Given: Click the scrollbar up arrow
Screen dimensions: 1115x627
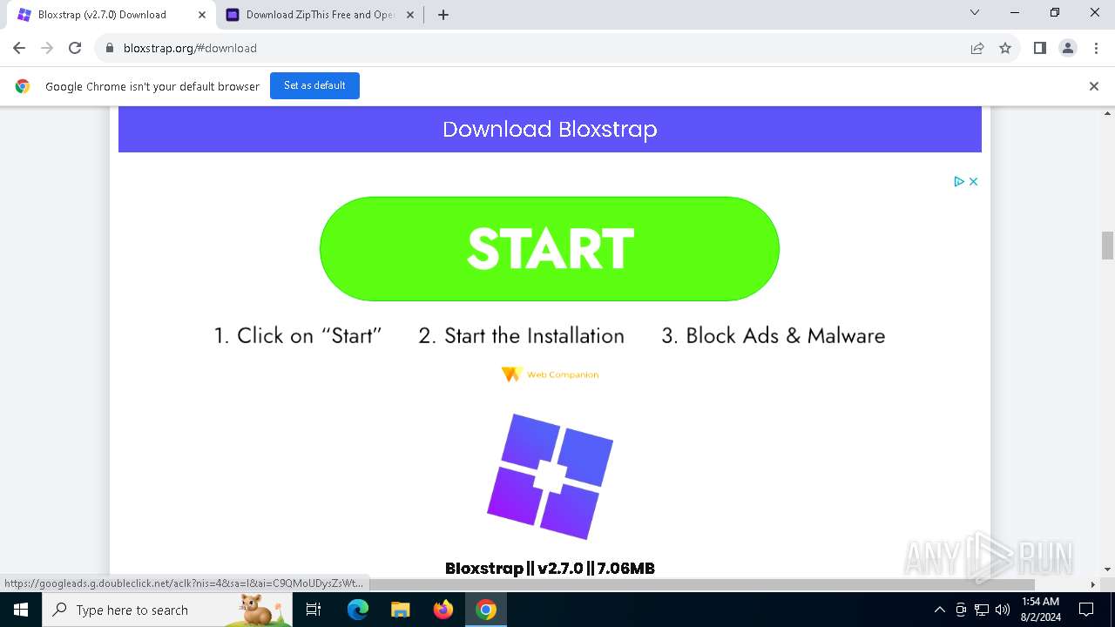Looking at the screenshot, I should [1107, 114].
